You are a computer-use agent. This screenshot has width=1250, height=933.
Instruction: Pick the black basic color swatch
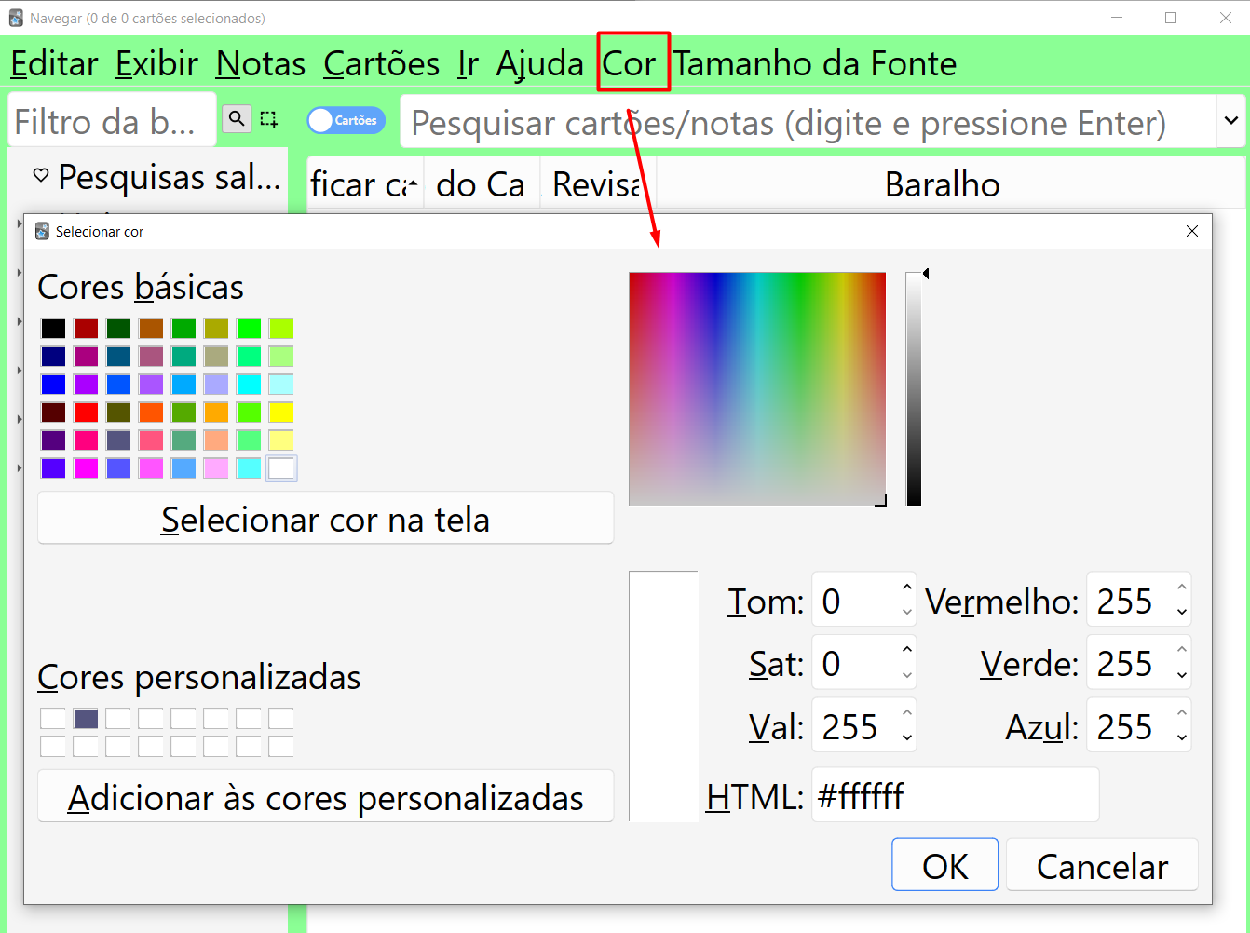click(53, 329)
